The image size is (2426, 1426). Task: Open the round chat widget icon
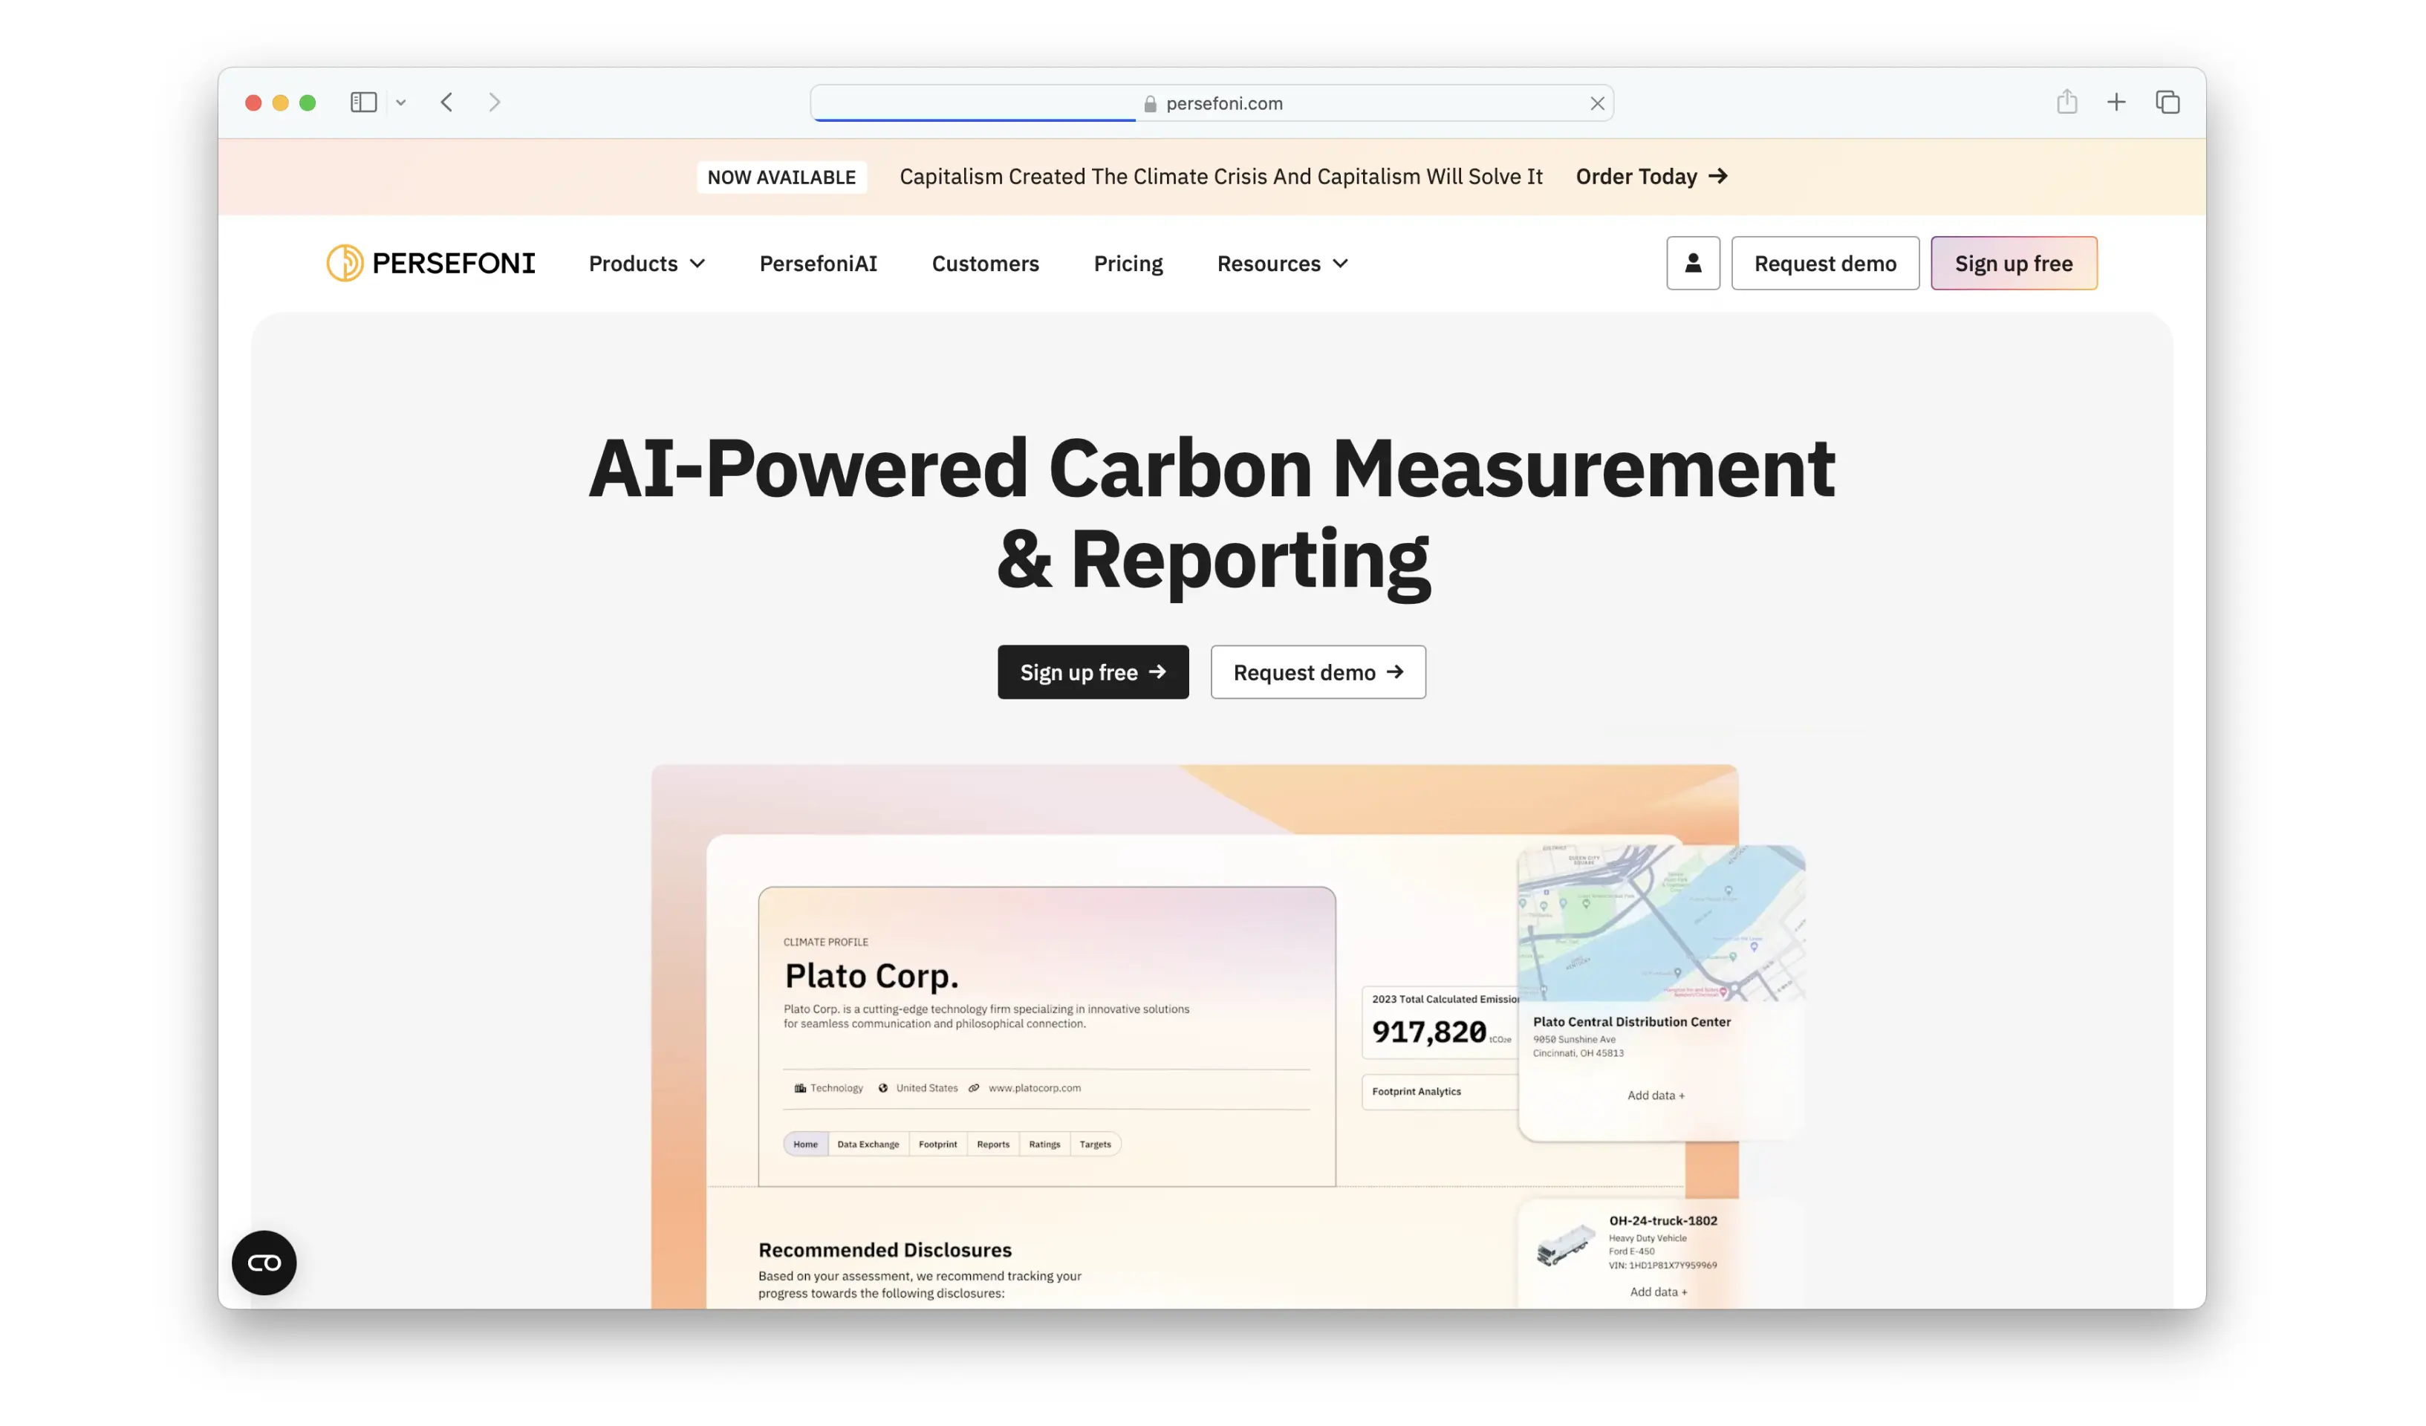(264, 1263)
